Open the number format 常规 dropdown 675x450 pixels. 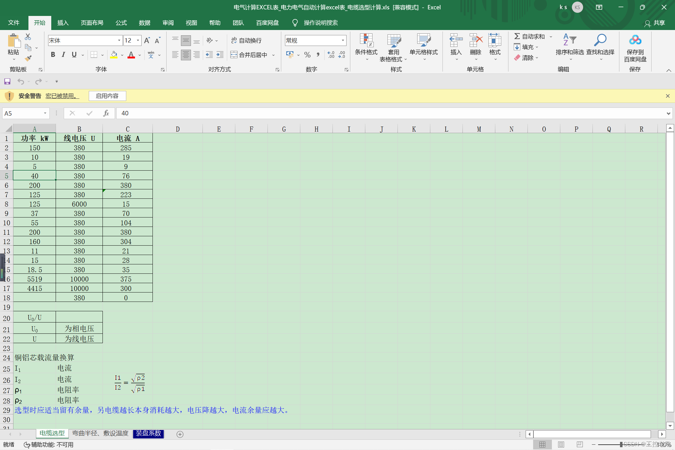tap(343, 40)
